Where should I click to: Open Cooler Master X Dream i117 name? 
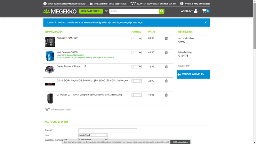pos(71,66)
